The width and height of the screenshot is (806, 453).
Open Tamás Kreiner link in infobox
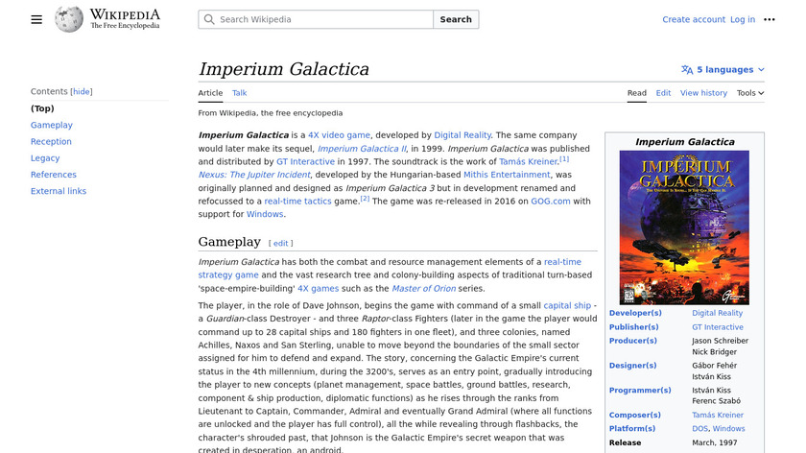click(x=718, y=415)
